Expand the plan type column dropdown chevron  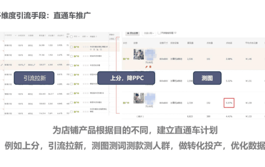coord(15,35)
